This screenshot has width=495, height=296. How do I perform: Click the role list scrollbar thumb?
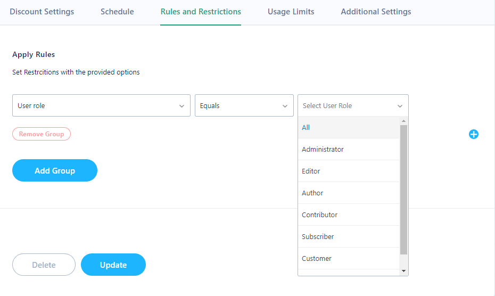[x=403, y=190]
